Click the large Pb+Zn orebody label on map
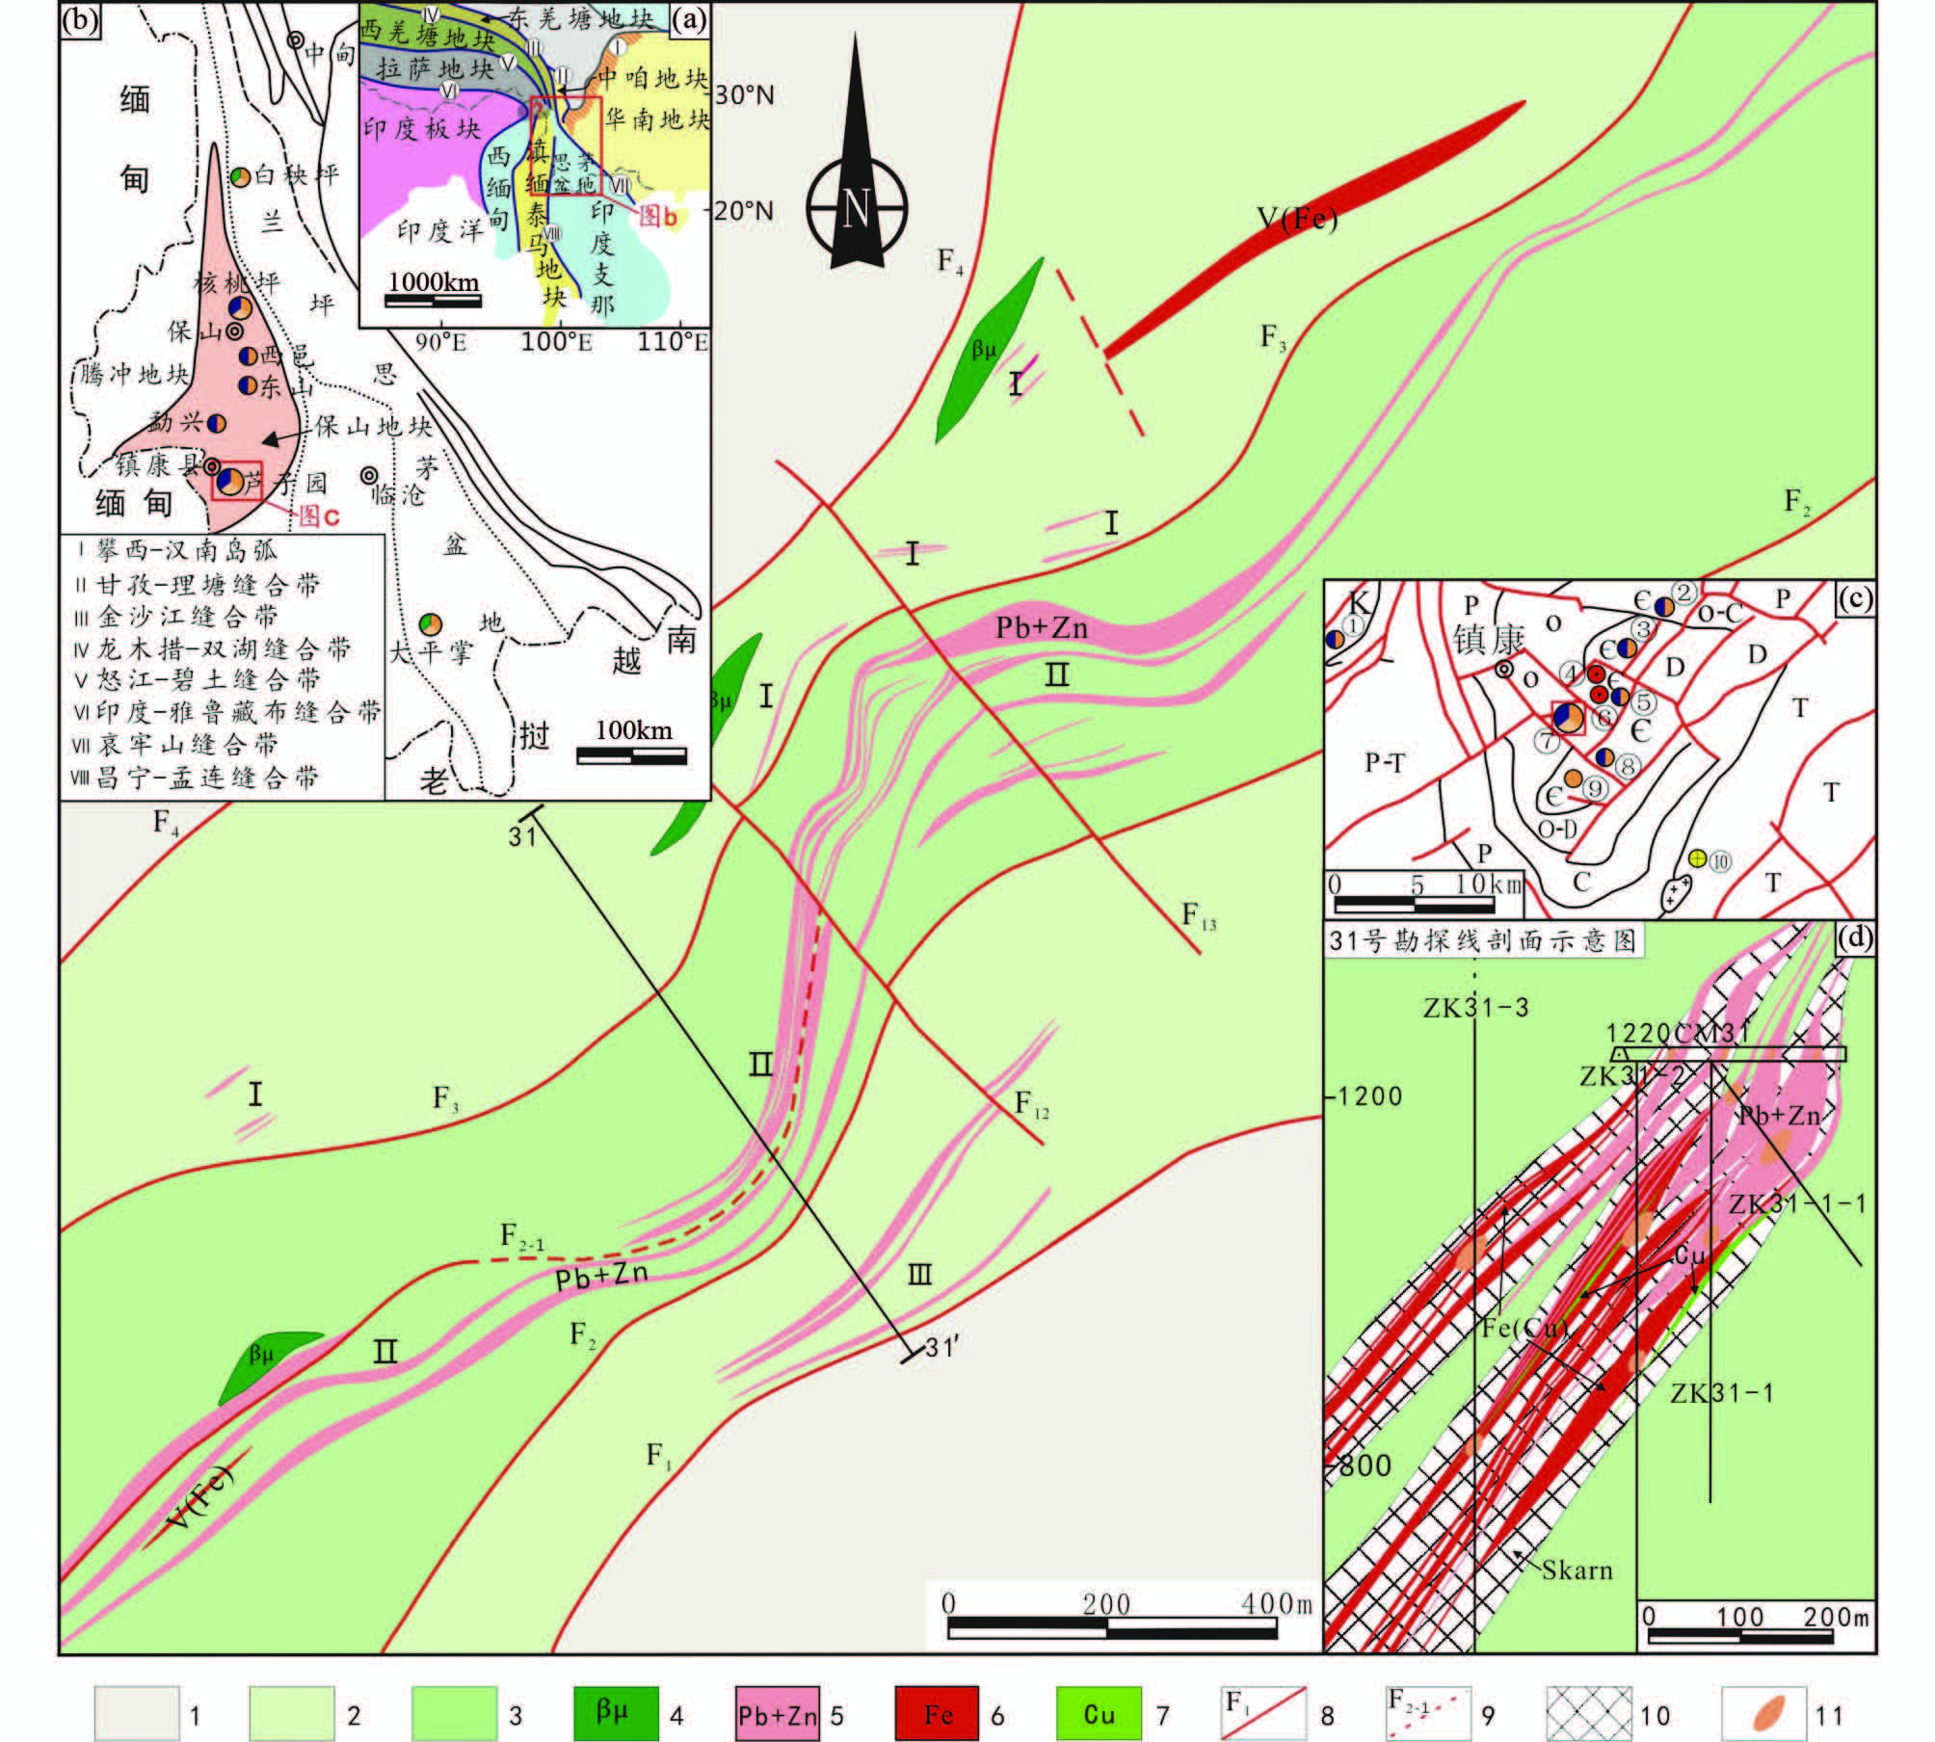This screenshot has width=1935, height=1742. tap(1041, 628)
